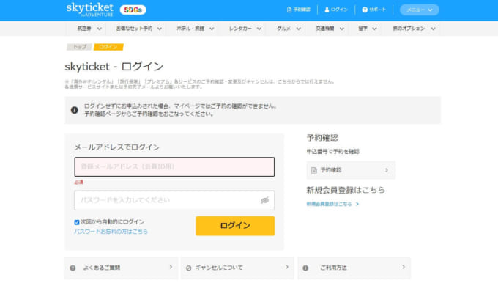Image resolution: width=498 pixels, height=294 pixels.
Task: Click the 予約確認 document icon in header
Action: [289, 10]
